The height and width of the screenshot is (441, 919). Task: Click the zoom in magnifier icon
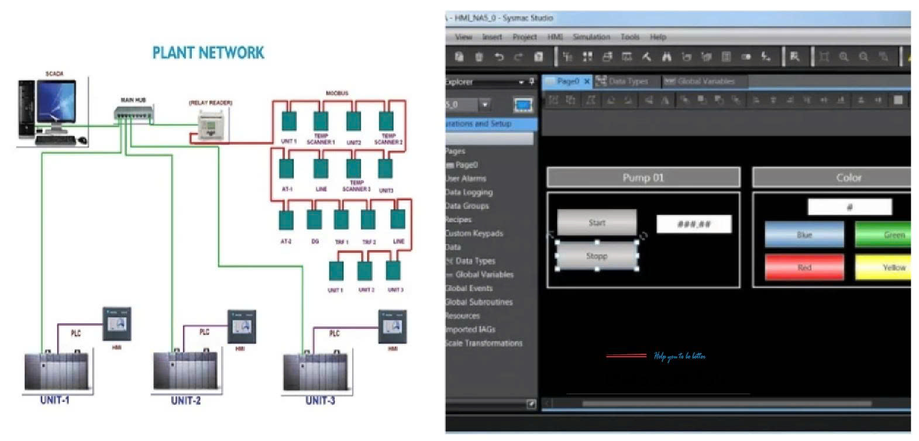pyautogui.click(x=844, y=57)
